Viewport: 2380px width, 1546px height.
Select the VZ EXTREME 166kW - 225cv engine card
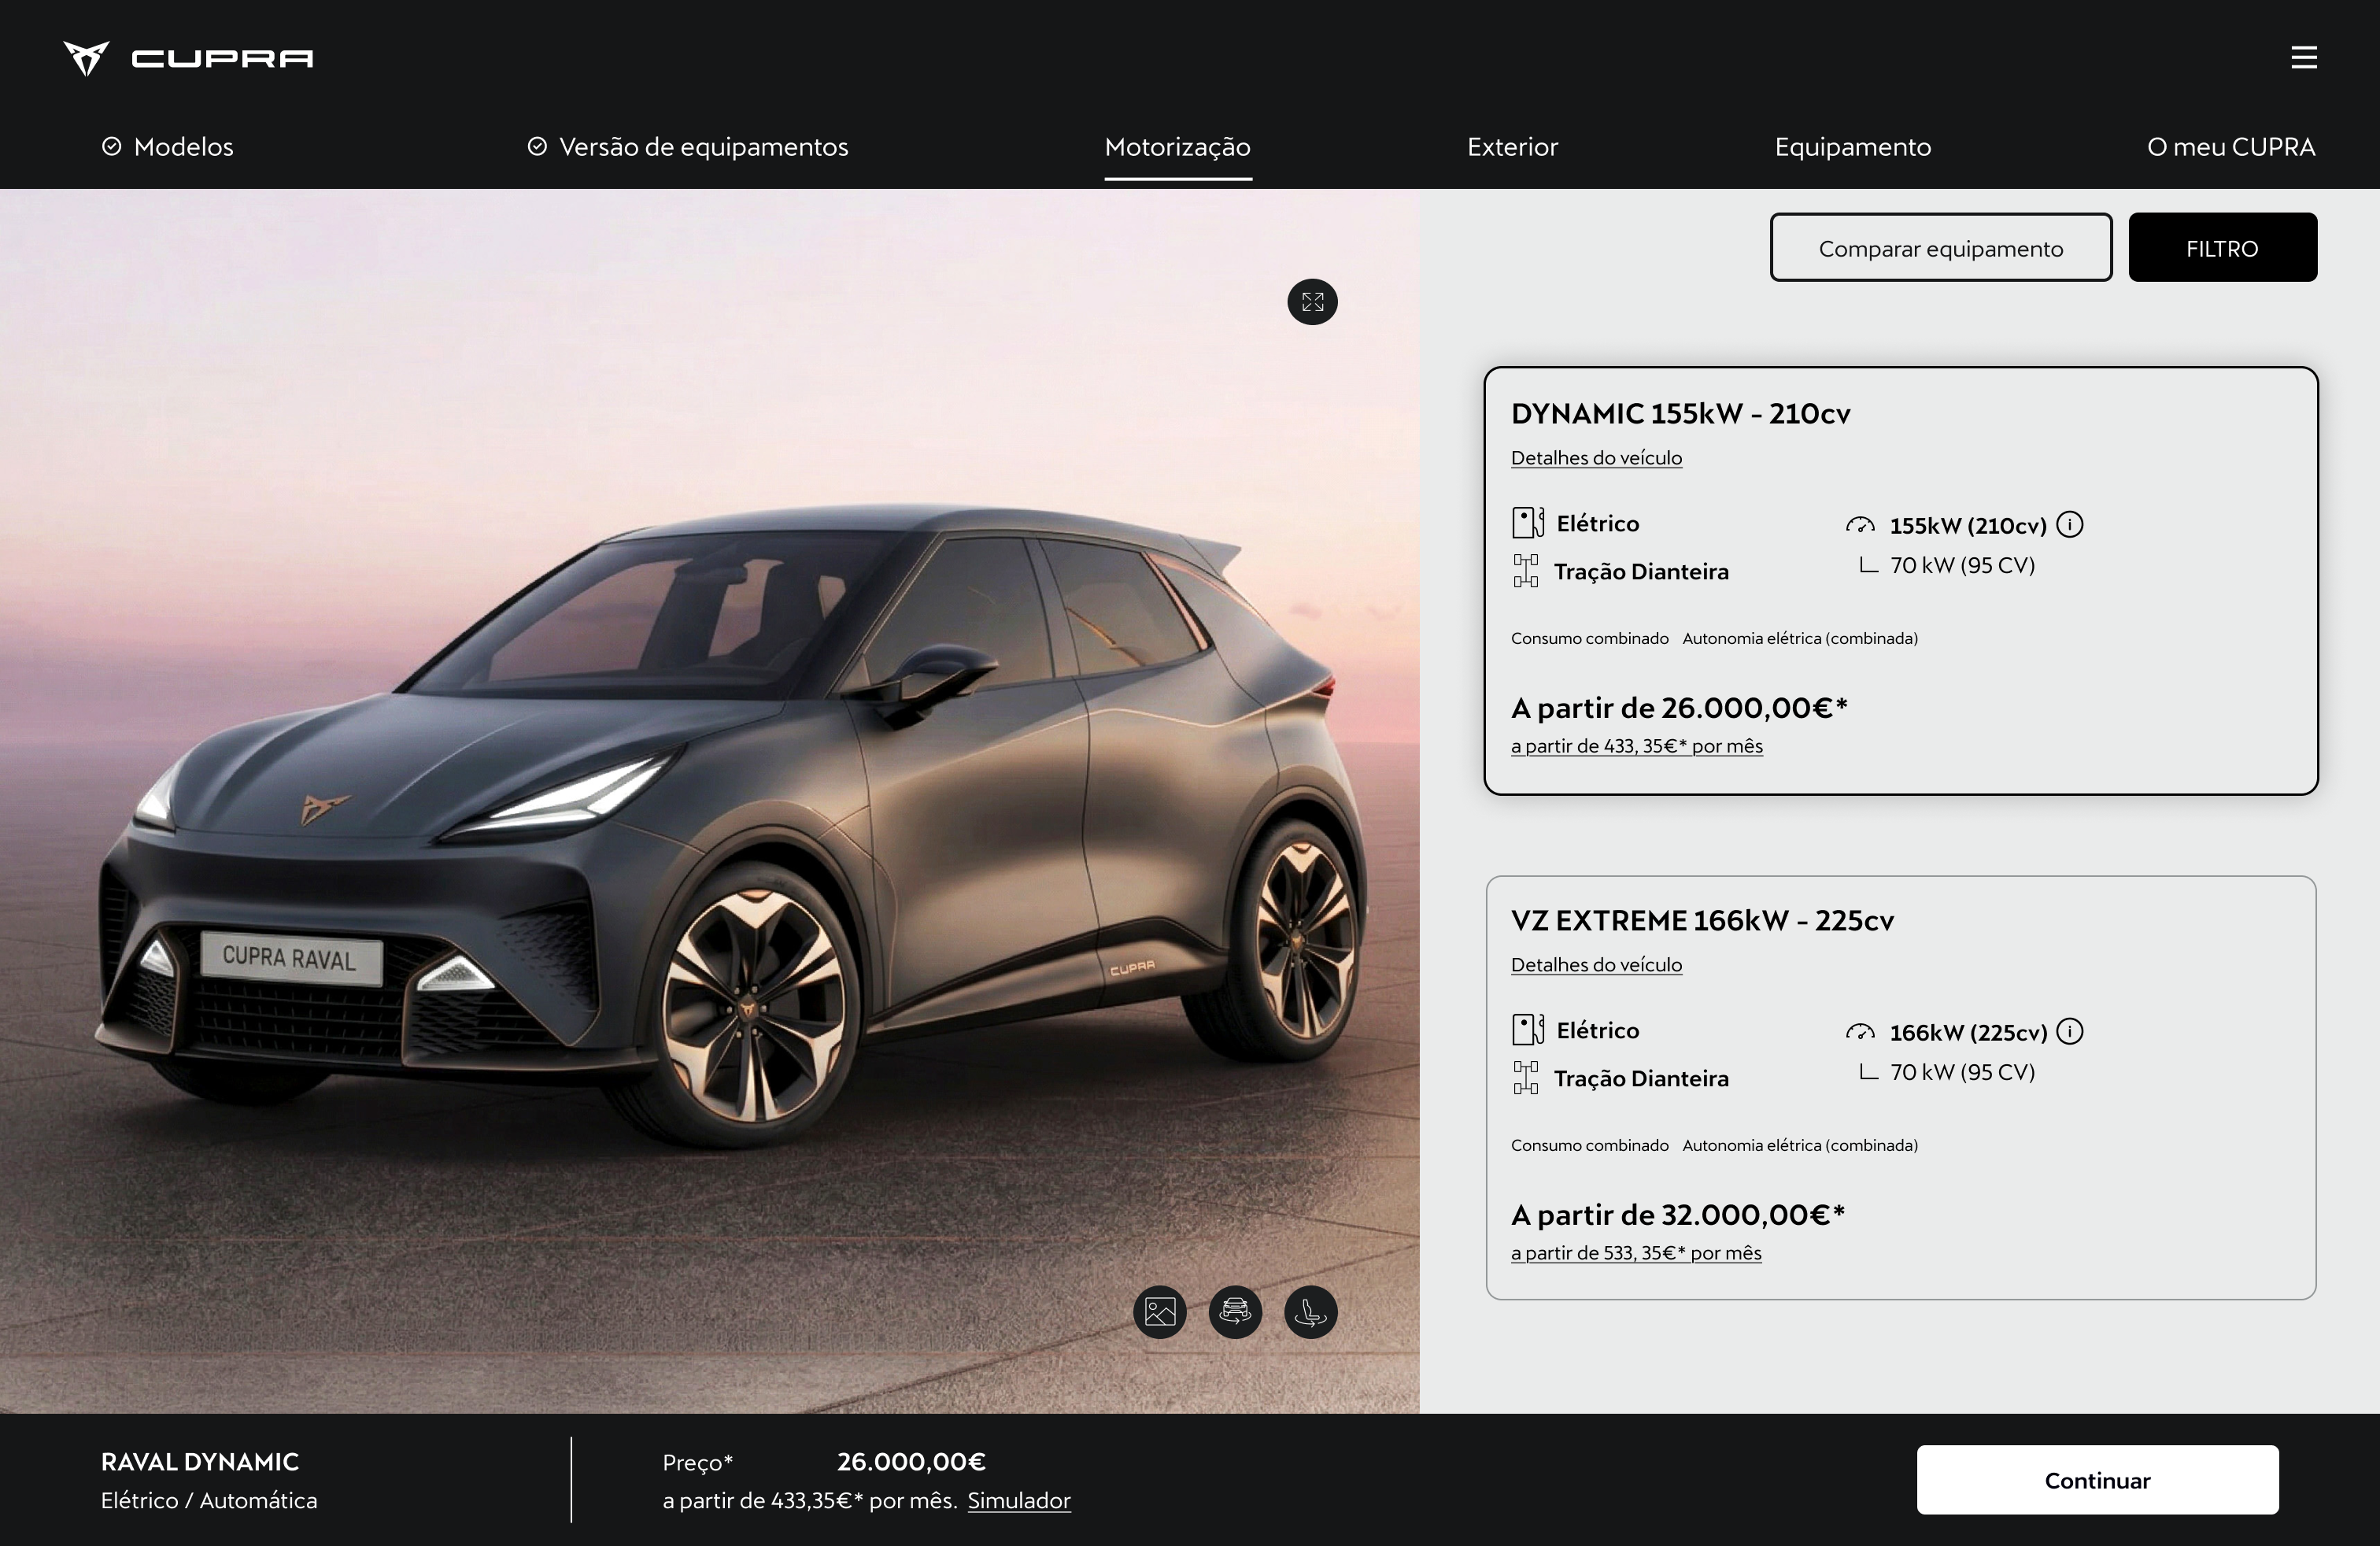[1901, 1088]
